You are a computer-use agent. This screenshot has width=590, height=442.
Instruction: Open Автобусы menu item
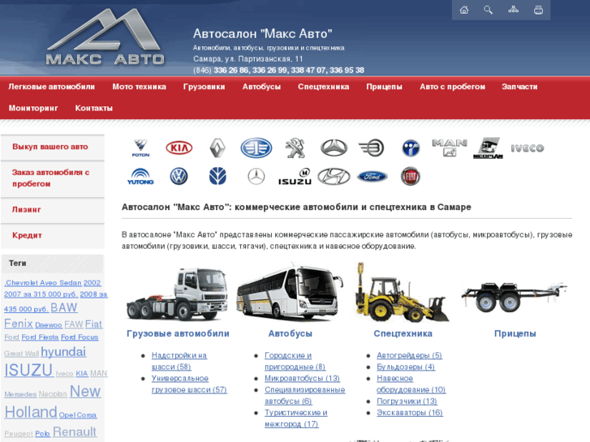[x=261, y=87]
